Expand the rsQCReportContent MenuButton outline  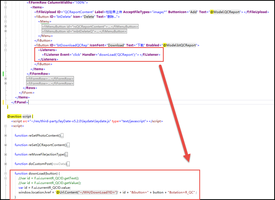pyautogui.click(x=5, y=26)
